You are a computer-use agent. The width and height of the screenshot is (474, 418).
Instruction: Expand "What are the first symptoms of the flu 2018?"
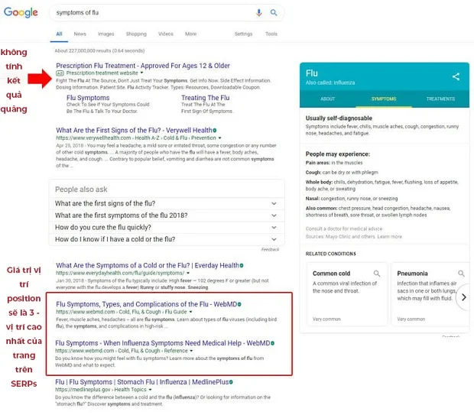pyautogui.click(x=274, y=215)
